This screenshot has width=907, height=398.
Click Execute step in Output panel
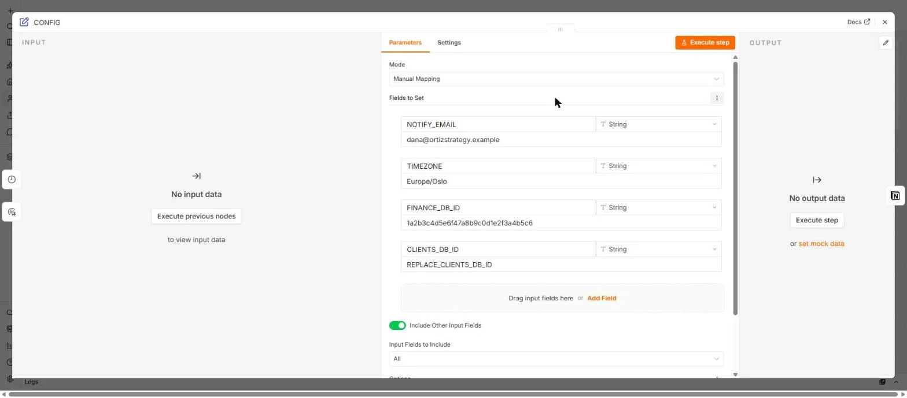pyautogui.click(x=816, y=220)
